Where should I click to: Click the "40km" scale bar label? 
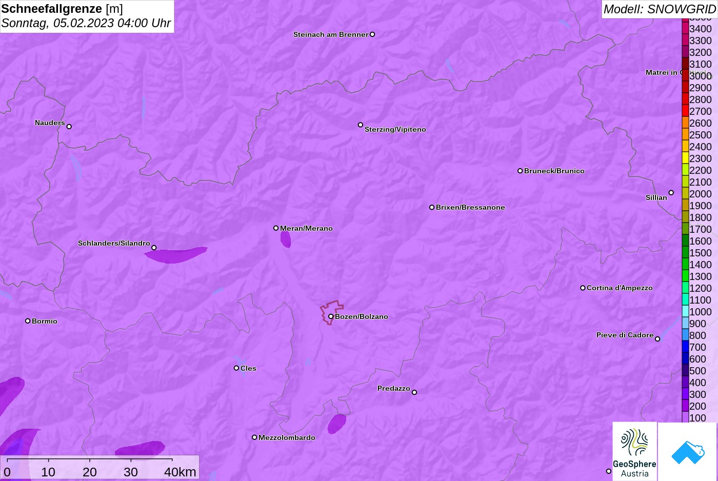pyautogui.click(x=180, y=472)
